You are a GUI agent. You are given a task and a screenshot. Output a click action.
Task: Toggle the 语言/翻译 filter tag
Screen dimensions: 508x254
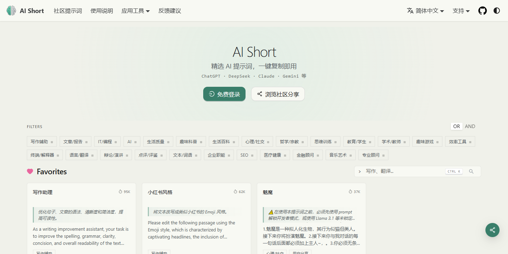tap(81, 155)
